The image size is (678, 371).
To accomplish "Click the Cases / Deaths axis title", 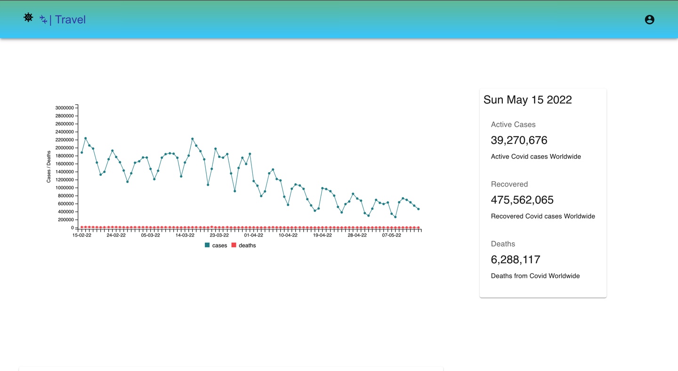I will 48,167.
